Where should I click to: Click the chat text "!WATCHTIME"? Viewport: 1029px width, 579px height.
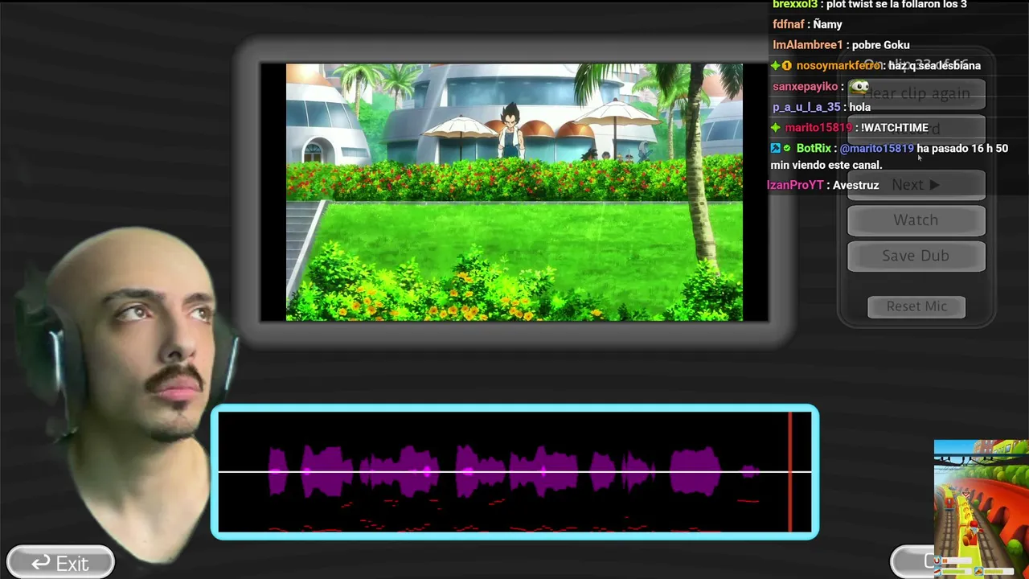coord(895,128)
